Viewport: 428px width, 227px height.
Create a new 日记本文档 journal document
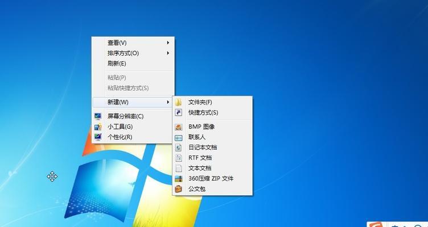tap(212, 147)
